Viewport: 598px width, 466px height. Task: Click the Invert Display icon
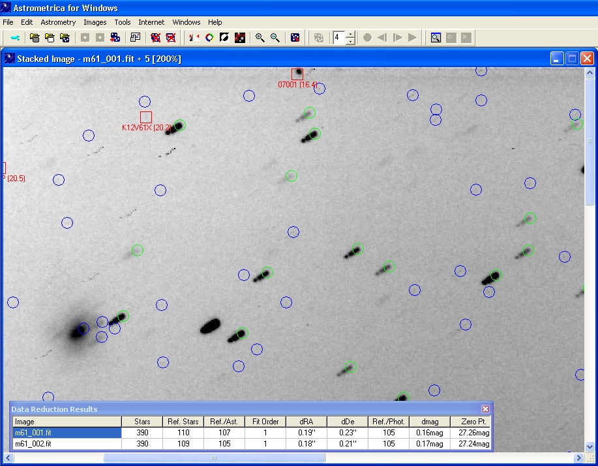pyautogui.click(x=224, y=38)
